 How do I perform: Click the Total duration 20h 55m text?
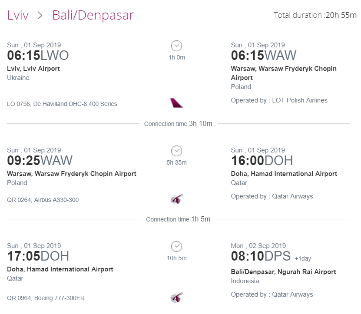point(315,15)
